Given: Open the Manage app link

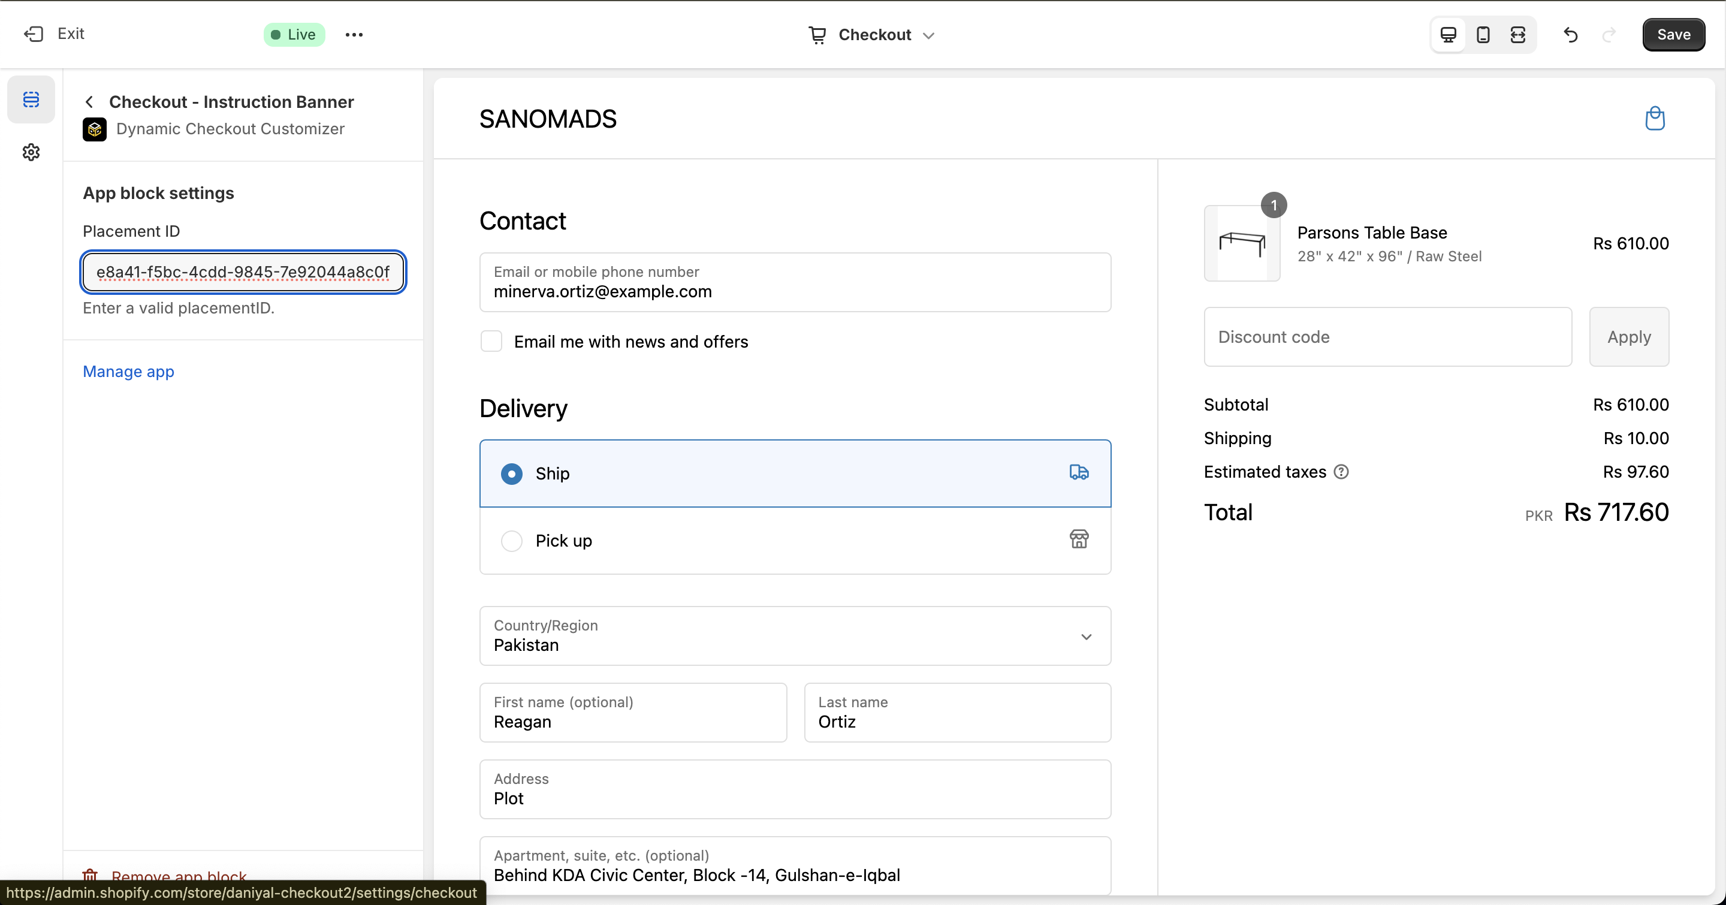Looking at the screenshot, I should click(x=128, y=372).
